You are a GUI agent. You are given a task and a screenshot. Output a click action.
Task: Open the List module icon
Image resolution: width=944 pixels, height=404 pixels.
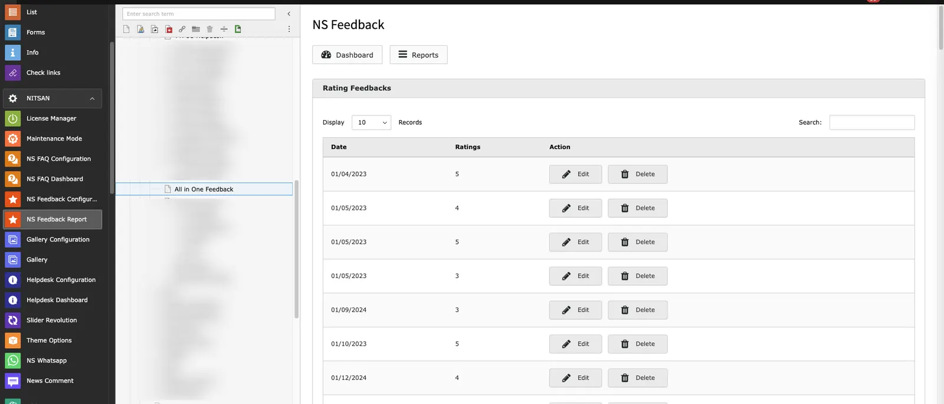(x=12, y=12)
